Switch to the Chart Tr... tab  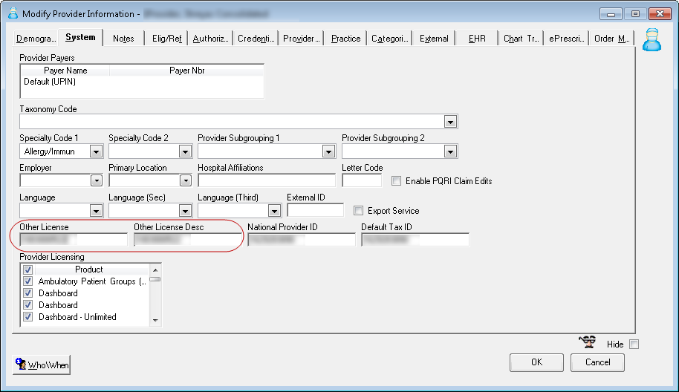[x=522, y=39]
